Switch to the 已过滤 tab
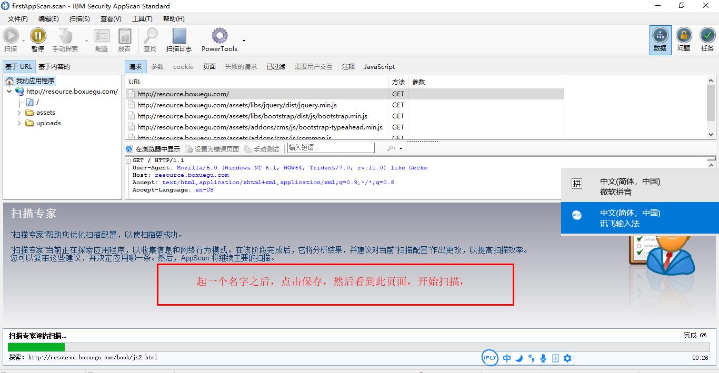The width and height of the screenshot is (719, 373). click(276, 66)
